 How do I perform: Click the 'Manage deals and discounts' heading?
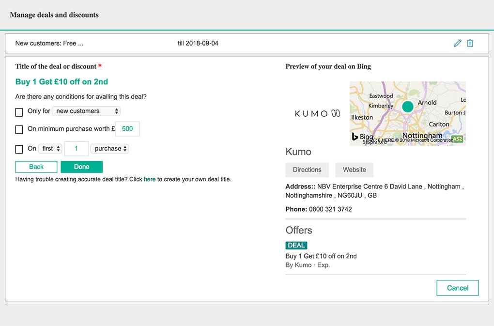coord(54,15)
